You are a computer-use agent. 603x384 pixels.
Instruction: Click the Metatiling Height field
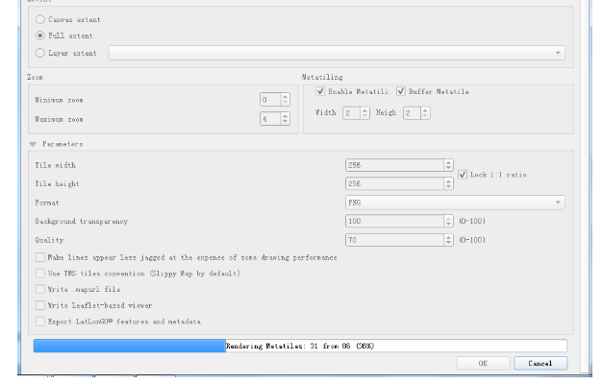click(x=412, y=113)
